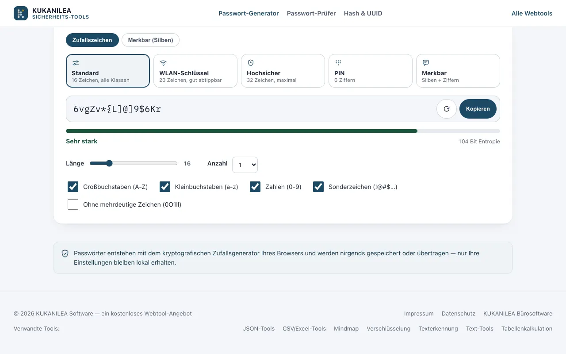Choose the PIN 6 Ziffern preset card
This screenshot has height=354, width=566.
(371, 71)
